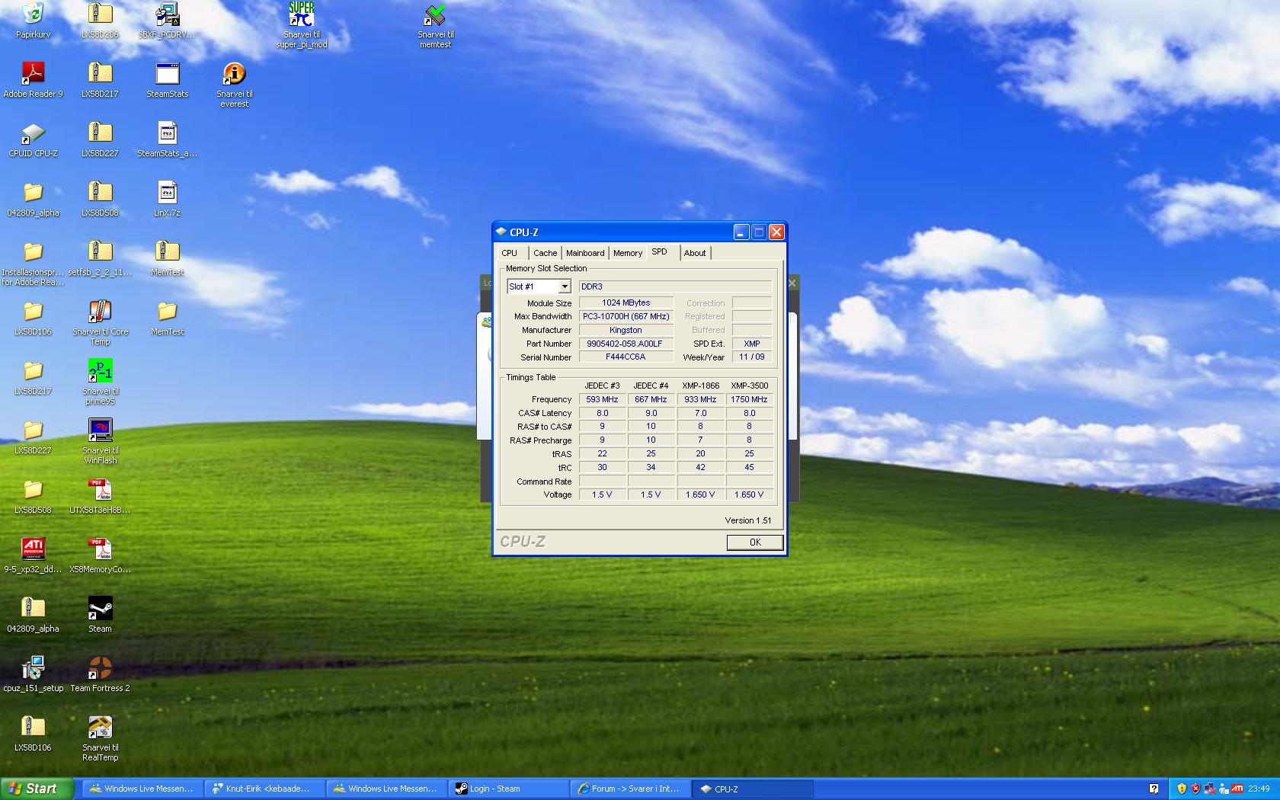1280x800 pixels.
Task: Switch to the Mainboard tab
Action: (x=585, y=253)
